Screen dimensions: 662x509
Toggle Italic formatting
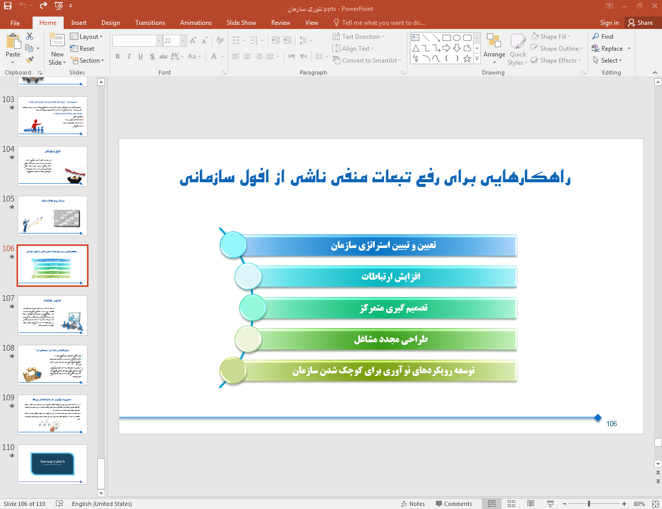[x=129, y=56]
